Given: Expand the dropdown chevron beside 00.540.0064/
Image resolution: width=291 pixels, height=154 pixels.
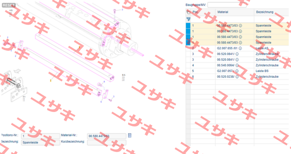Looking at the screenshot, I should pos(237,65).
